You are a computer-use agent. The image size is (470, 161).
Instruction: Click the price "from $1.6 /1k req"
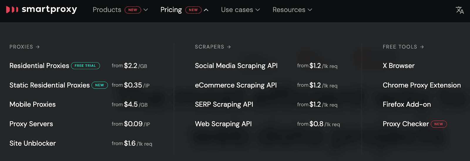132,143
